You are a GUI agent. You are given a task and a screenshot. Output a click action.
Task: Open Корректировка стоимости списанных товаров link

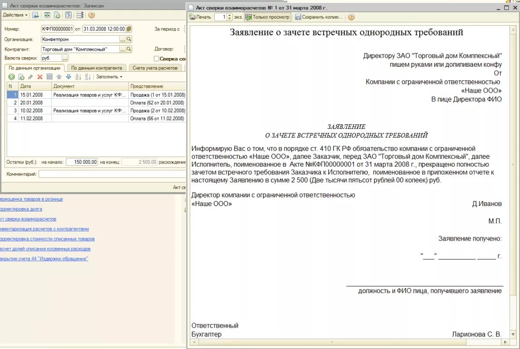pyautogui.click(x=48, y=239)
